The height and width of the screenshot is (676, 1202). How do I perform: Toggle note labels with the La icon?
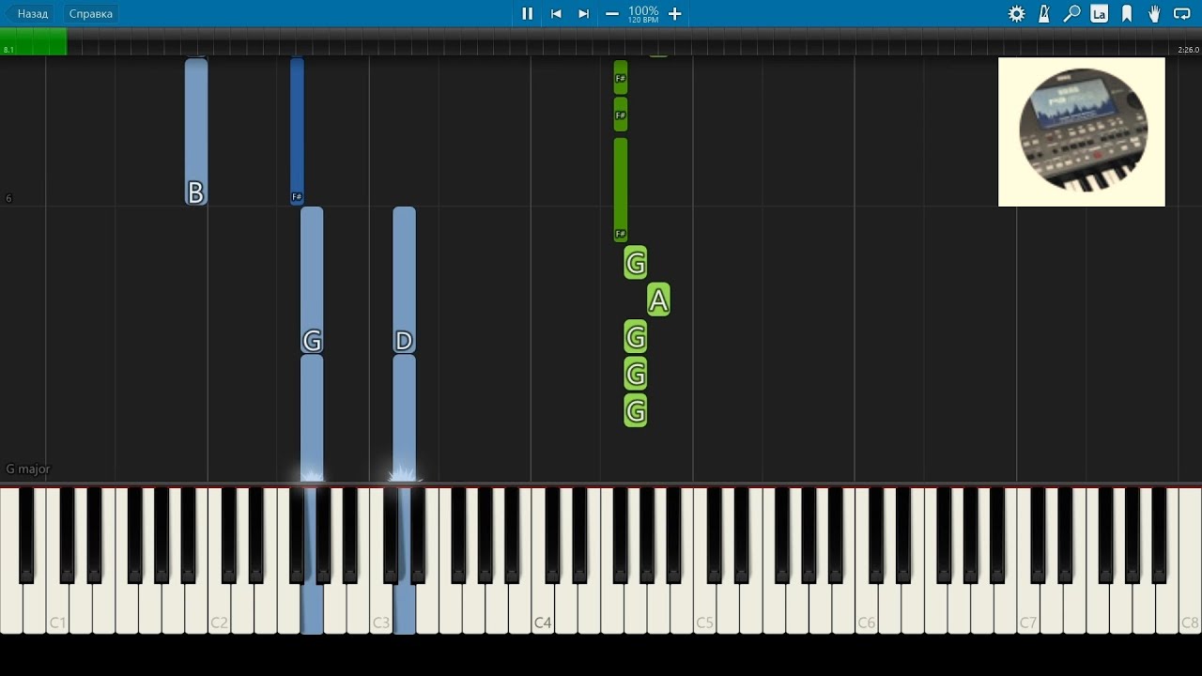[x=1099, y=14]
